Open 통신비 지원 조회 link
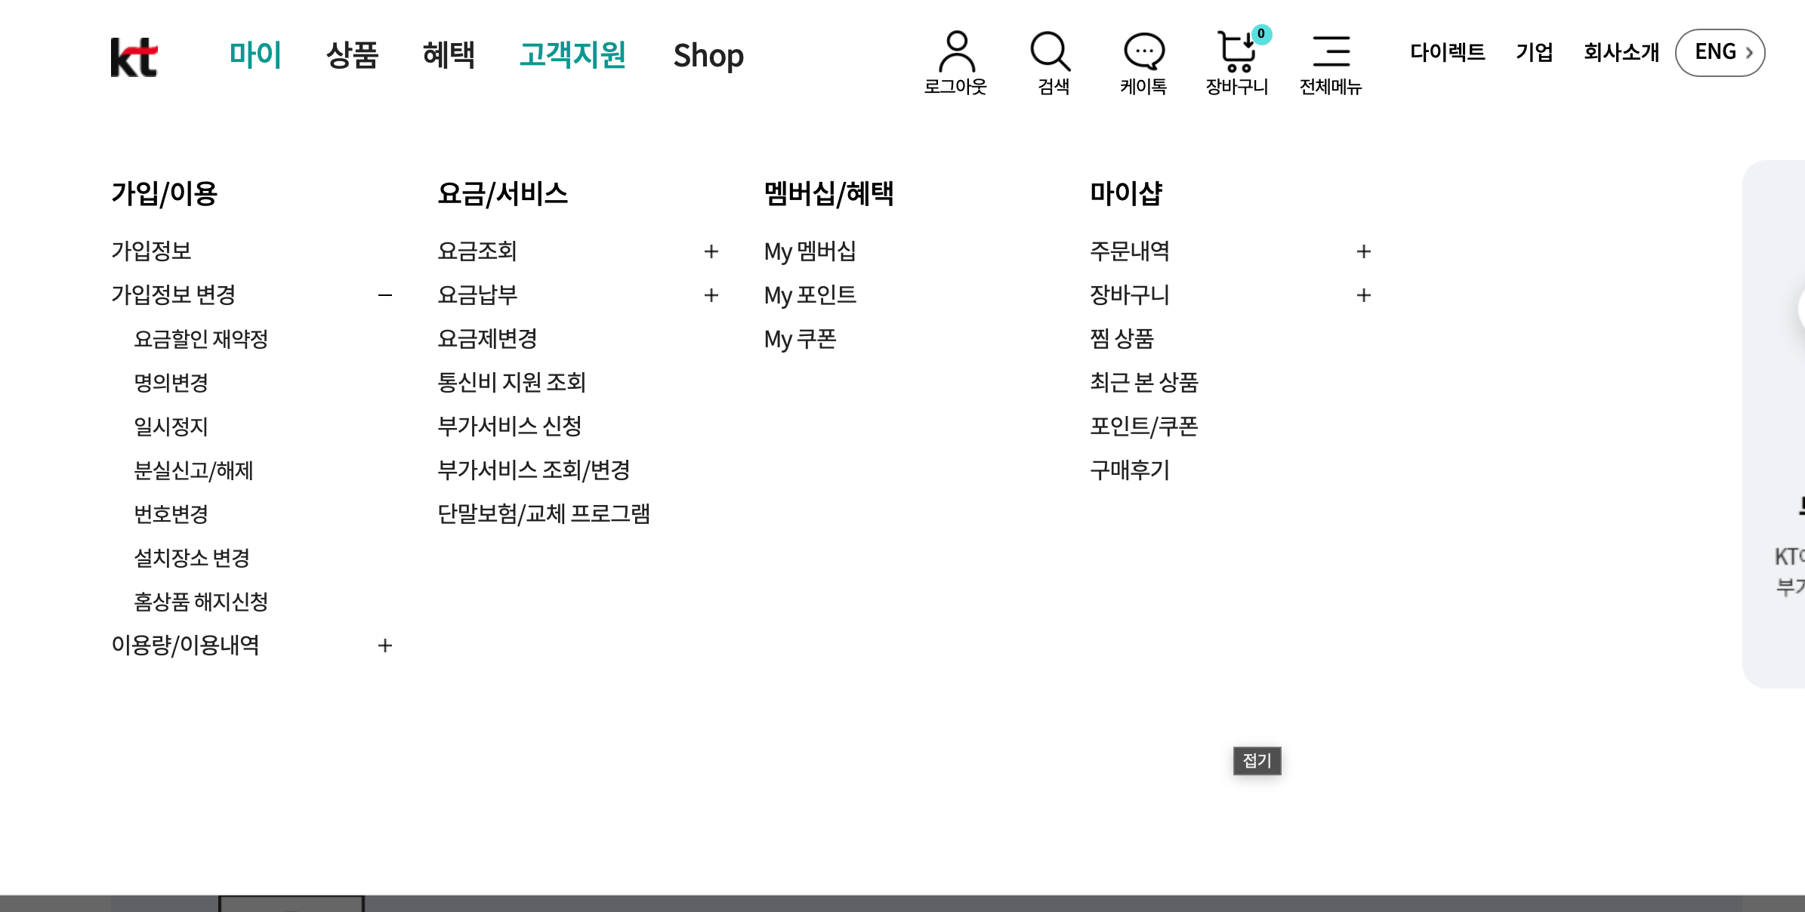This screenshot has height=912, width=1805. 512,382
